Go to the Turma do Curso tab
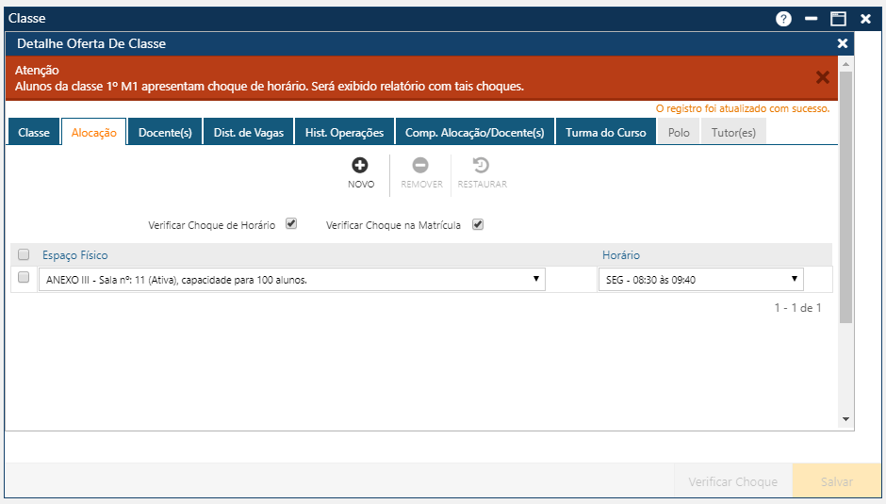The image size is (886, 504). (605, 133)
